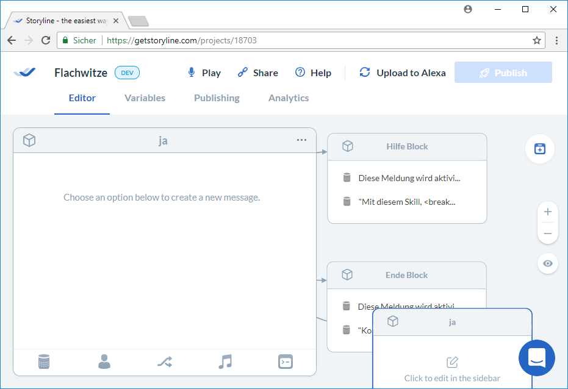
Task: Open the Hilfe Block header
Action: point(407,146)
